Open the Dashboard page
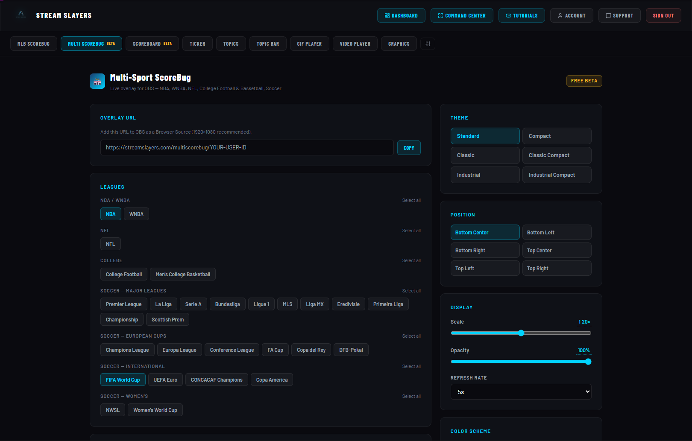This screenshot has height=441, width=692. click(x=401, y=15)
